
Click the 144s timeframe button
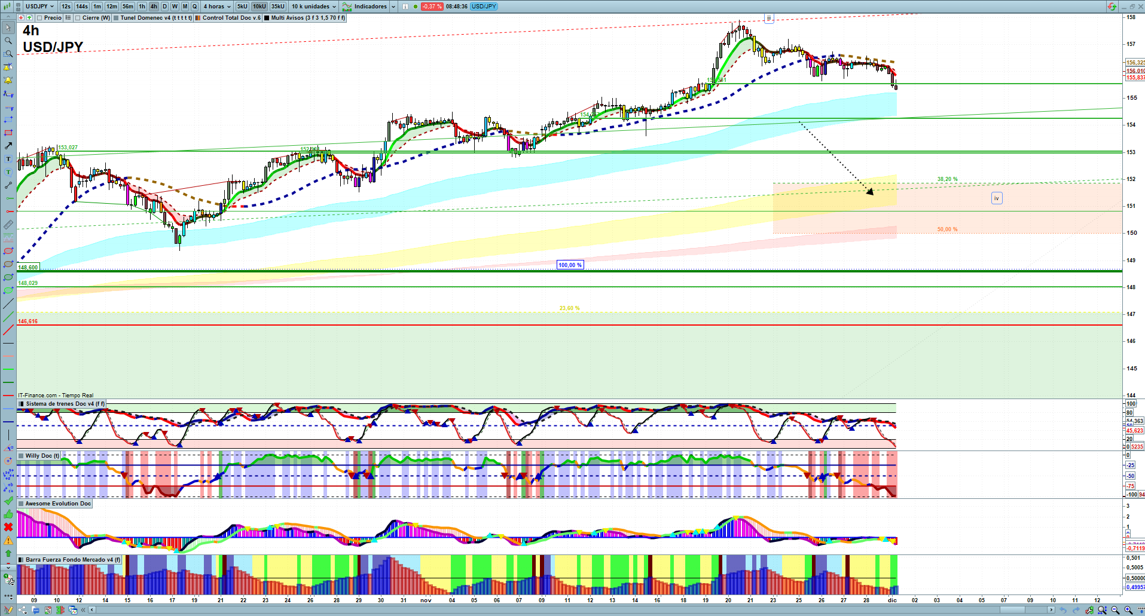pos(82,7)
